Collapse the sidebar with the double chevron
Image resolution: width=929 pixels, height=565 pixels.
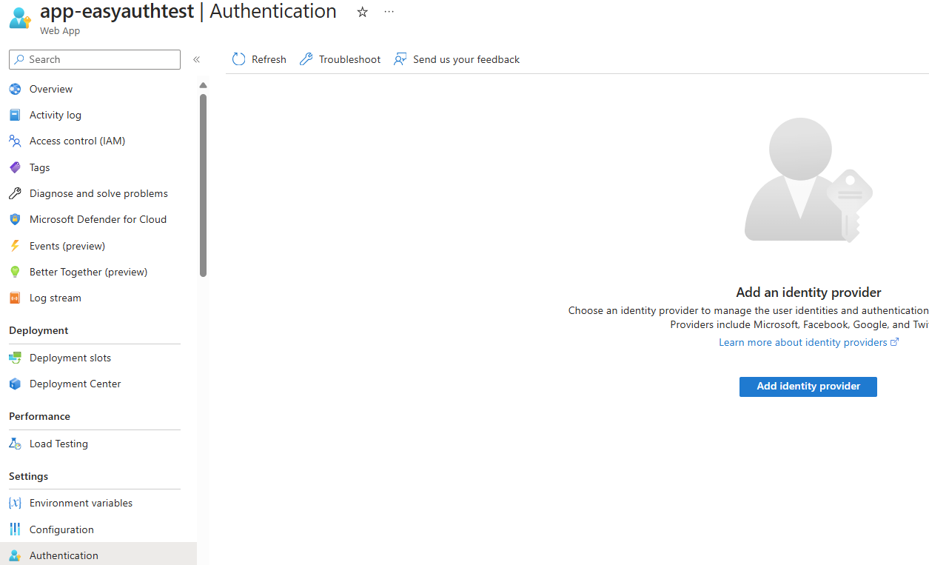pyautogui.click(x=196, y=59)
